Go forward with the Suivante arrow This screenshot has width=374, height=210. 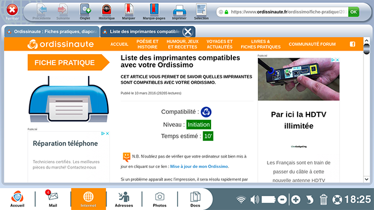(x=63, y=12)
